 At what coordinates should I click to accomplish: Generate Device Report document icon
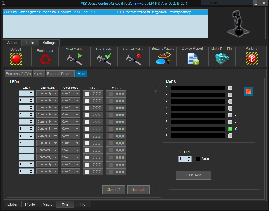point(193,59)
